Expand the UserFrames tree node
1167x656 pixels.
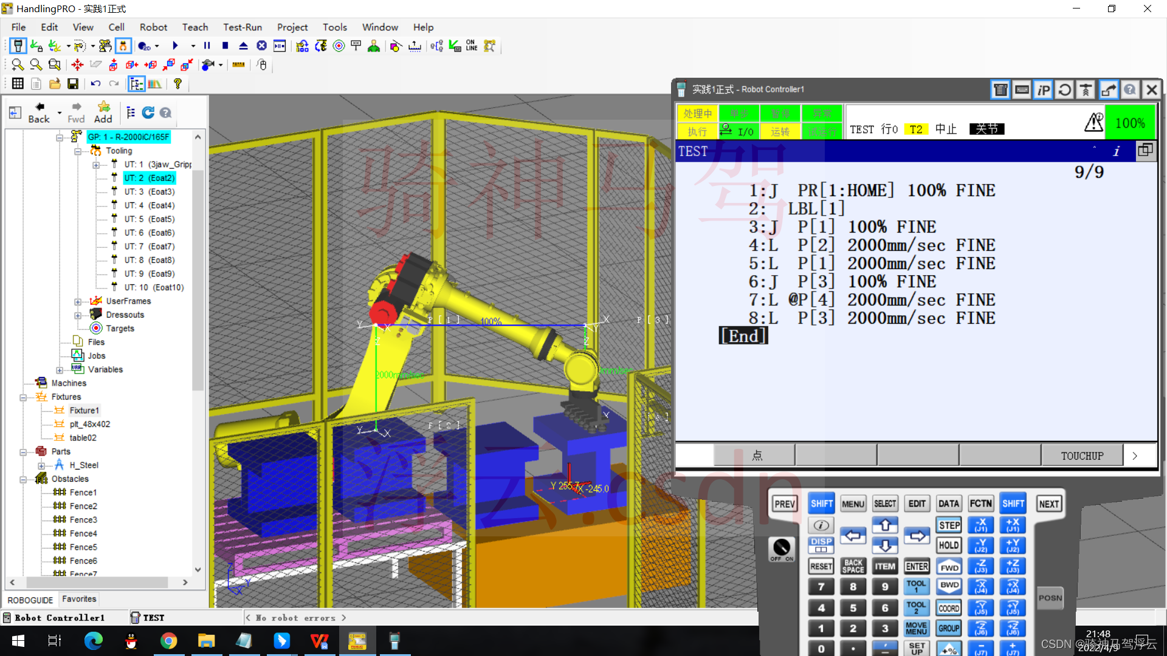[78, 301]
